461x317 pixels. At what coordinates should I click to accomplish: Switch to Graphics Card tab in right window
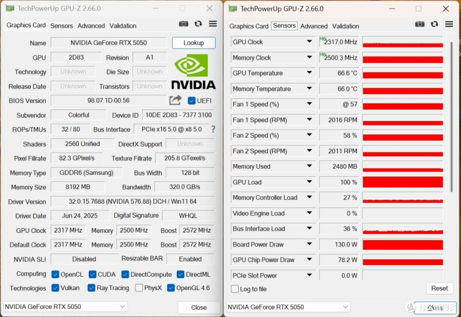(249, 26)
